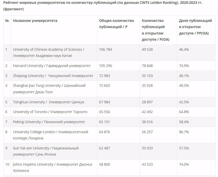Viewport: 218px width, 177px height.
Task: Click the Sun Yat-sen University cell
Action: (x=46, y=151)
